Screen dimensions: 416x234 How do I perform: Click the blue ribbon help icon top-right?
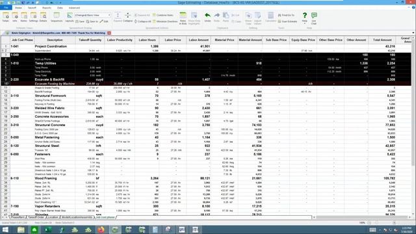[413, 8]
